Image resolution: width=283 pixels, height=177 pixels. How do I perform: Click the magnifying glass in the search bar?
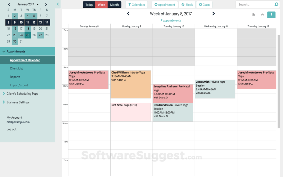click(x=276, y=4)
